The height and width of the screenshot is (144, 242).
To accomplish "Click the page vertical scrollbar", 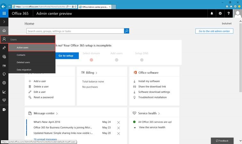I will click(x=240, y=58).
